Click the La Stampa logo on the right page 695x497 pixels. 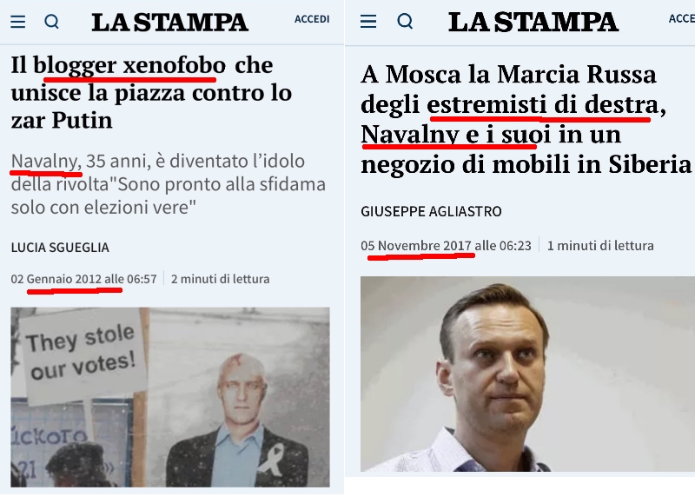pos(533,22)
